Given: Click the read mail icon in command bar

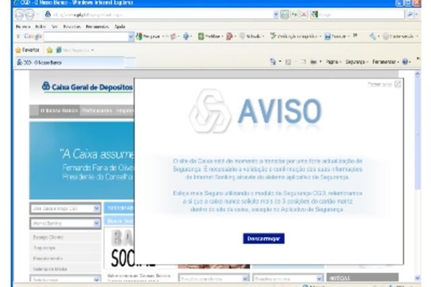Looking at the screenshot, I should 303,62.
